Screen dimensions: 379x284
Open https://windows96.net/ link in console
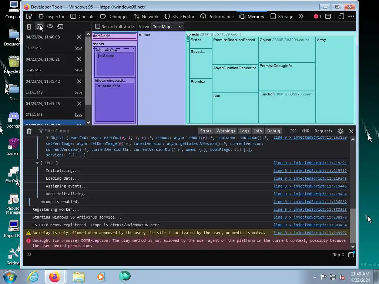[x=135, y=225]
